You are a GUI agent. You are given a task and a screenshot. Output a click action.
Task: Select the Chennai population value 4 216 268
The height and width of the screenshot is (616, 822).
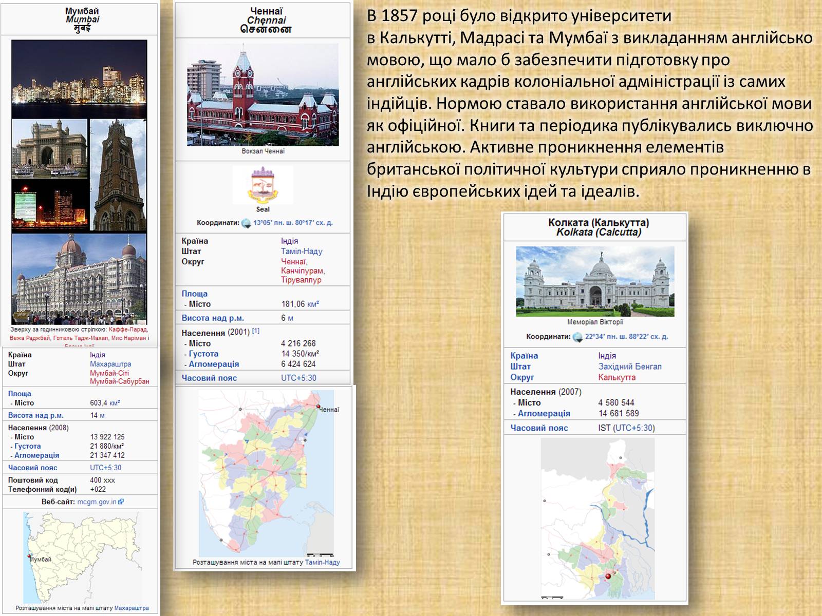(298, 343)
